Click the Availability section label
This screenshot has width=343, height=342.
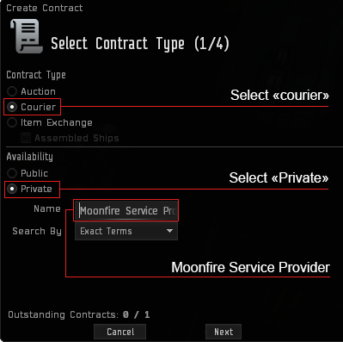[x=30, y=157]
